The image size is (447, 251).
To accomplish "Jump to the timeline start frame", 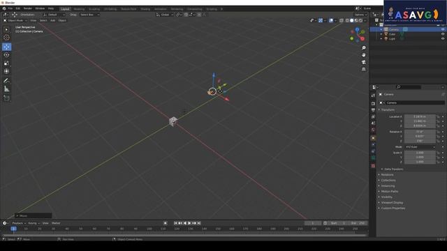I will point(175,223).
